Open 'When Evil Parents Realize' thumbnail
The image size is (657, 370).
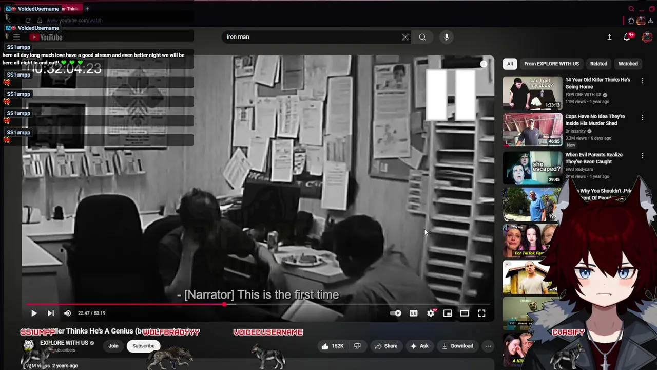[532, 168]
